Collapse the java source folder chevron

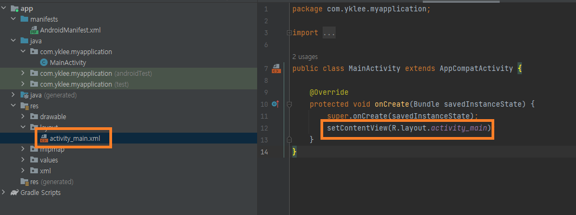13,41
